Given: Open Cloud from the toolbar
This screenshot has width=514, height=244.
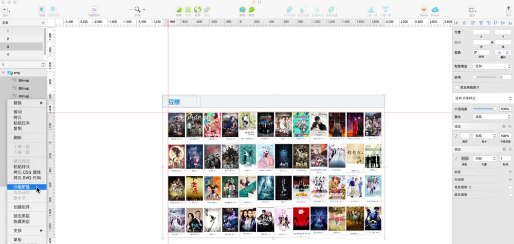Looking at the screenshot, I should coord(435,10).
